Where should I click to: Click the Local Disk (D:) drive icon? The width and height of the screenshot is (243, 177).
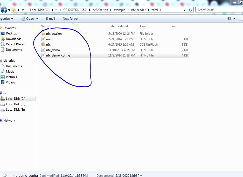tap(3, 104)
